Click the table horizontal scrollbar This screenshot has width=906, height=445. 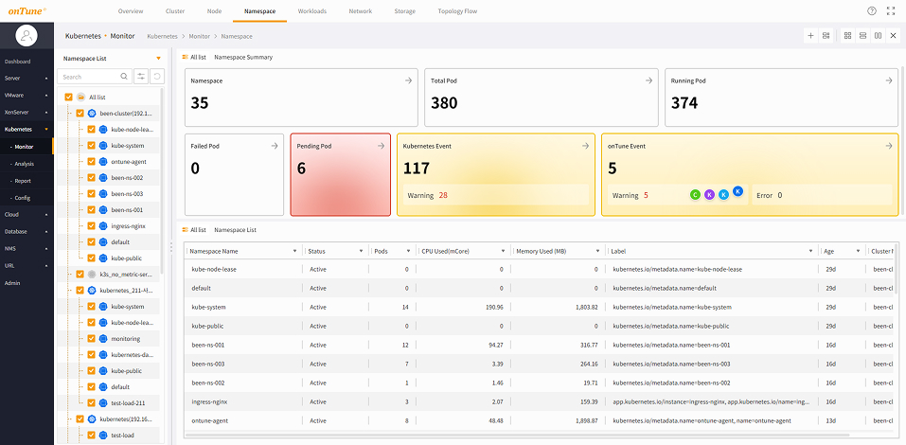517,434
